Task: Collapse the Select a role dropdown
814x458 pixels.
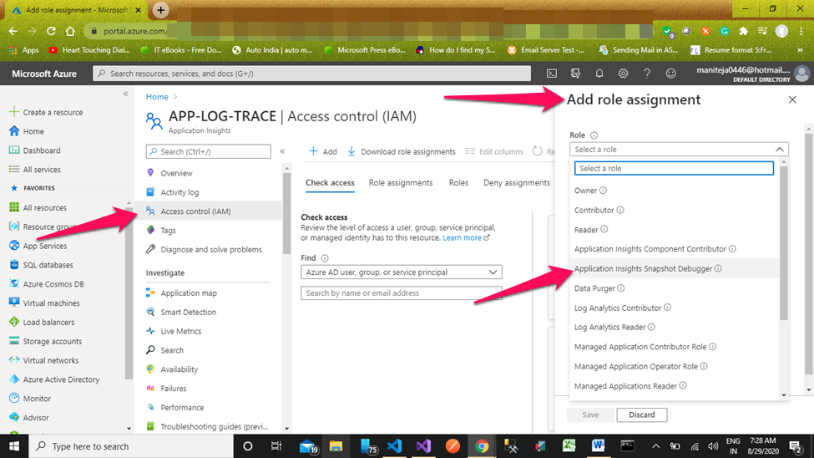Action: tap(780, 150)
